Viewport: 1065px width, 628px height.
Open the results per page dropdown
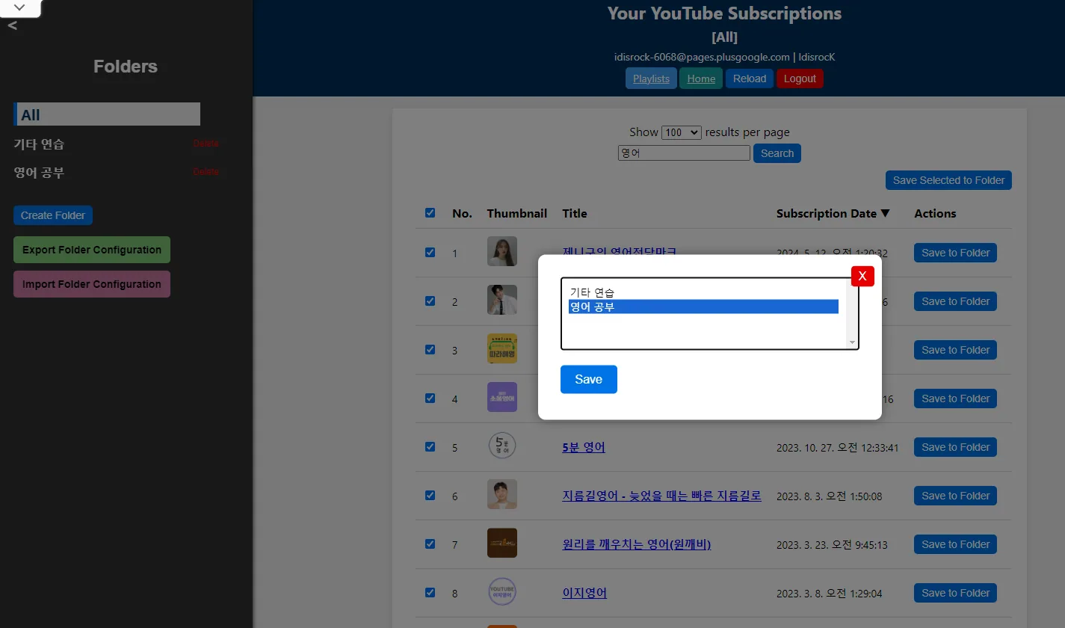[682, 132]
